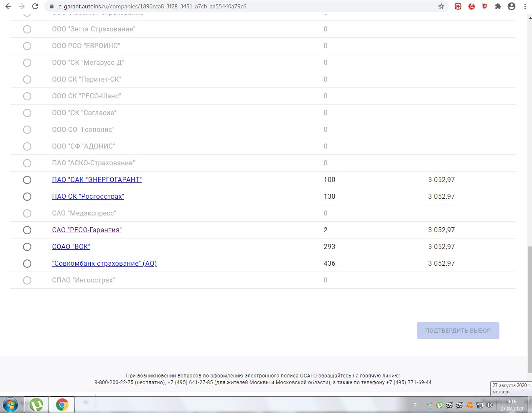The height and width of the screenshot is (413, 532).
Task: Click the phone number +7 (495) 771-69-44
Action: [409, 382]
